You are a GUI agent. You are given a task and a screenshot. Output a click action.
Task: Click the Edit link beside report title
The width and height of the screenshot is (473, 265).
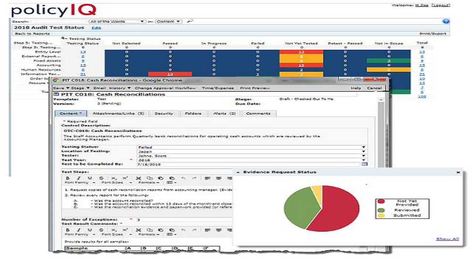(x=96, y=28)
